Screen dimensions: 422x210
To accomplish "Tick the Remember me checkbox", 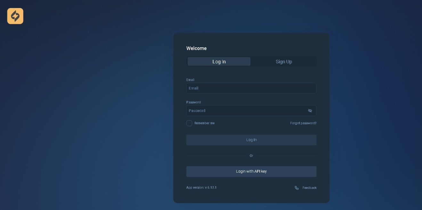I will (189, 123).
